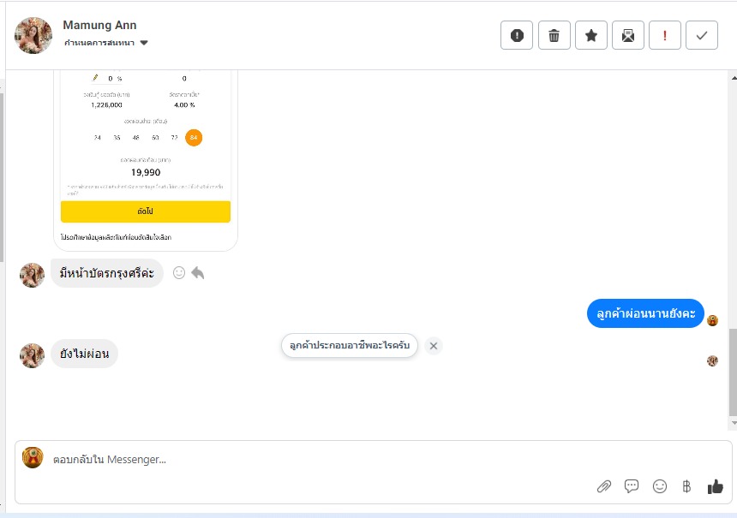Flag conversation with red exclamation mark

pos(665,35)
